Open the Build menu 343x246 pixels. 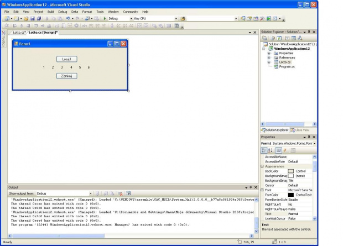tap(51, 12)
